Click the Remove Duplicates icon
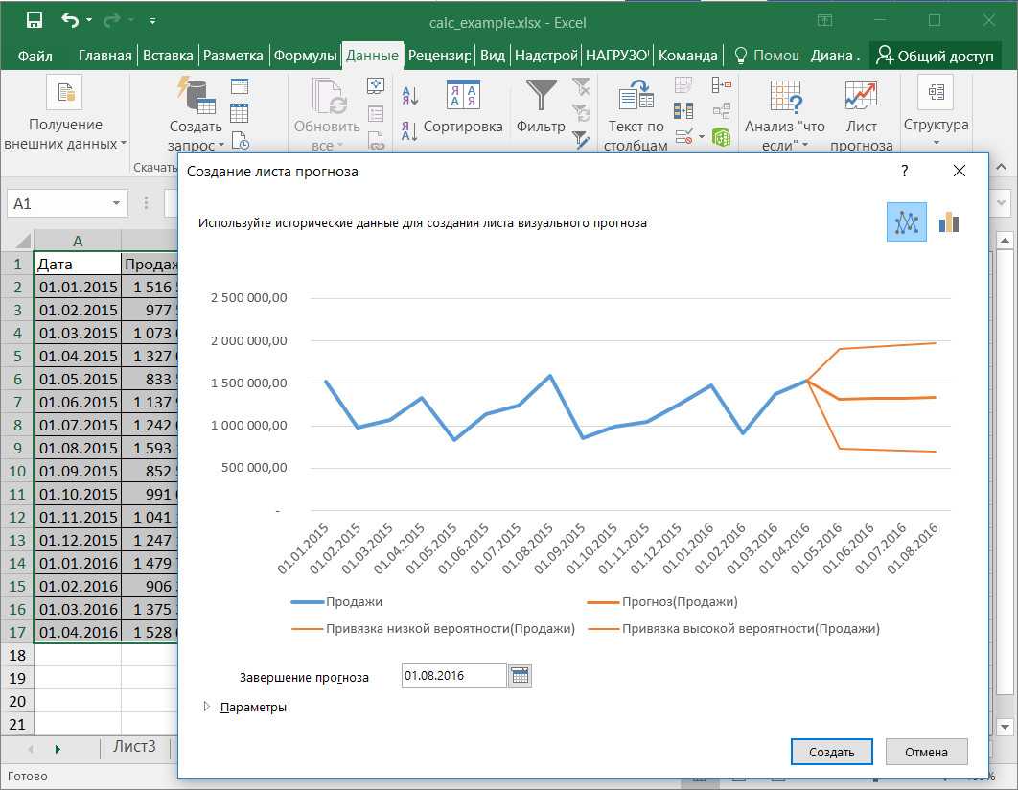 pyautogui.click(x=683, y=111)
